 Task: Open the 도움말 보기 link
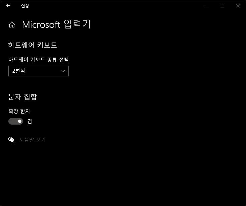(32, 140)
